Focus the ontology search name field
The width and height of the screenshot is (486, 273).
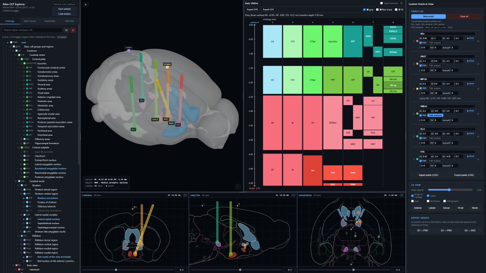[32, 30]
